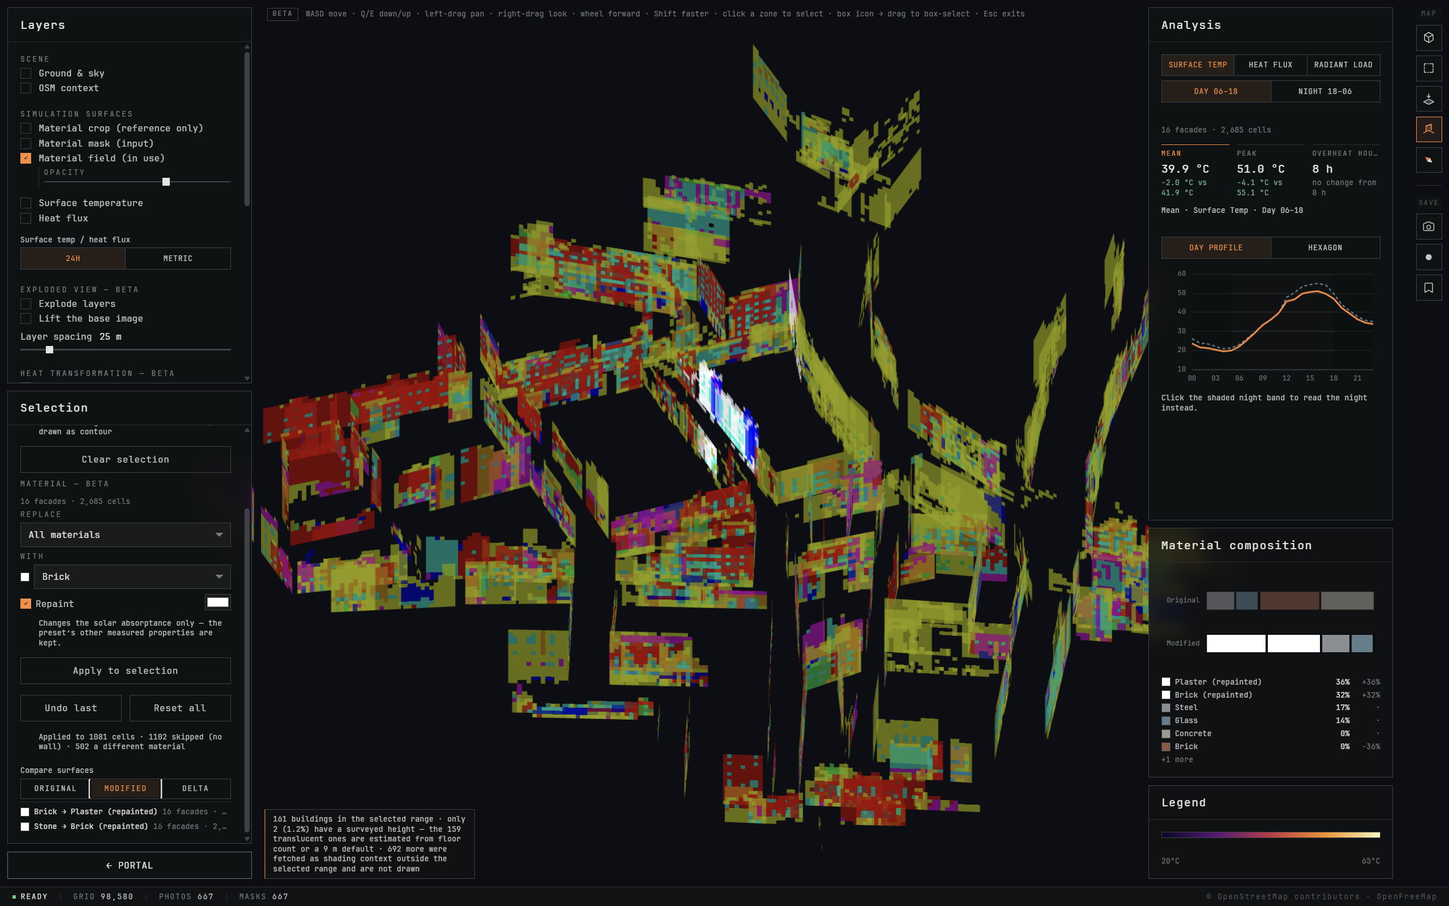The image size is (1449, 906).
Task: Enable the OSM context checkbox
Action: (x=25, y=88)
